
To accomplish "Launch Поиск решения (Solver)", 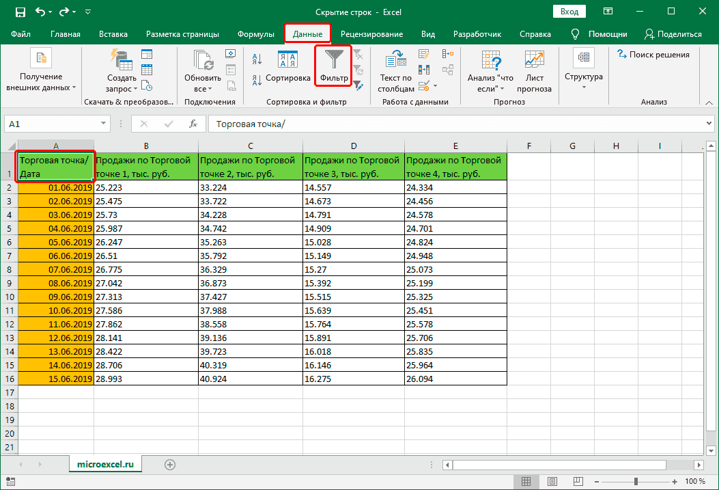I will 653,54.
